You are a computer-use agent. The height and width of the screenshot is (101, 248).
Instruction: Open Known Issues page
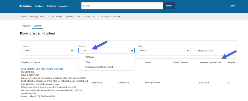click(55, 16)
